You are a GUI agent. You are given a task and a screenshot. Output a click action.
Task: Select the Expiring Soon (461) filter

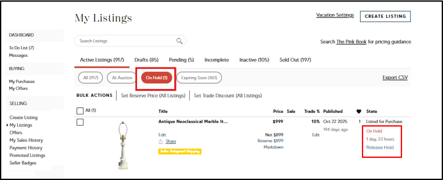199,78
